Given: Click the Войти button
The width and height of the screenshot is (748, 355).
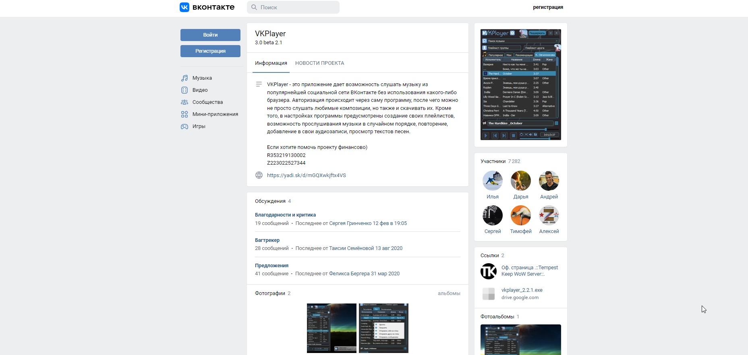Looking at the screenshot, I should click(x=210, y=35).
